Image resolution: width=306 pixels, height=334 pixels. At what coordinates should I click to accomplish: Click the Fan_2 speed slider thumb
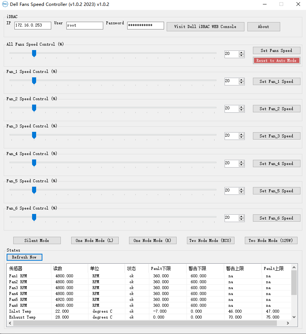(x=34, y=108)
